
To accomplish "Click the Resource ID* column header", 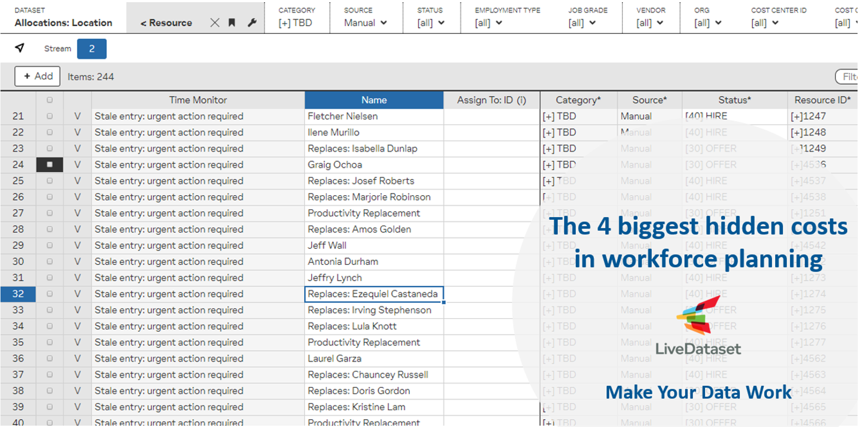I will (x=822, y=100).
